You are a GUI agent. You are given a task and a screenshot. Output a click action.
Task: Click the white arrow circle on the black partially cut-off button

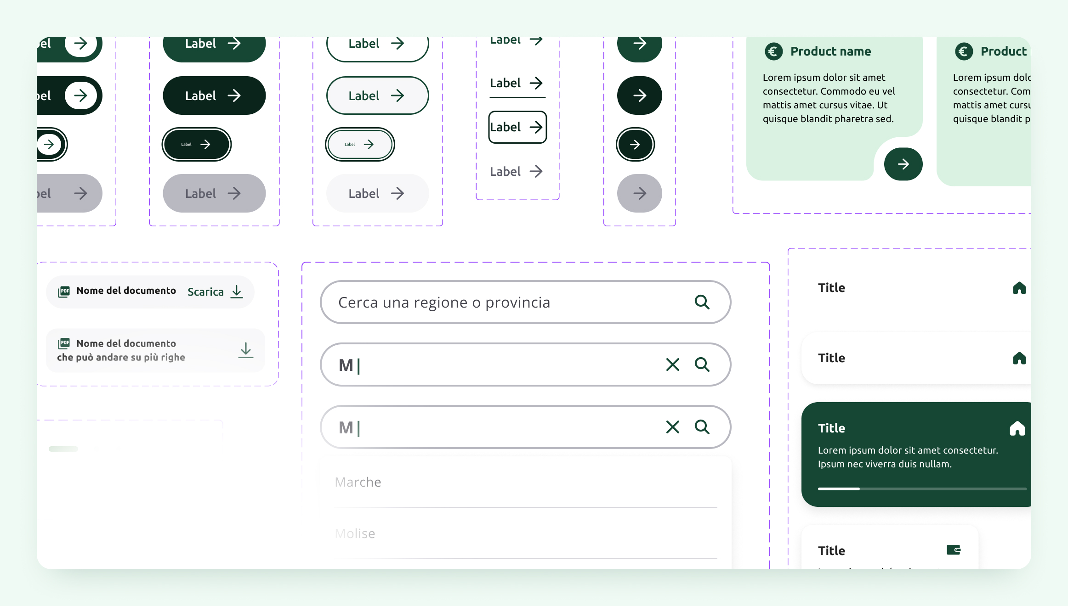[x=81, y=95]
